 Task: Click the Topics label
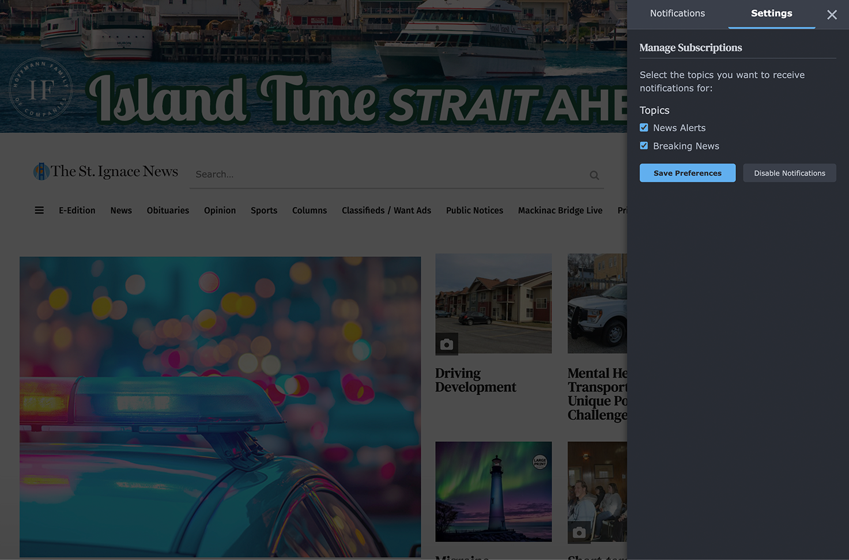(654, 110)
